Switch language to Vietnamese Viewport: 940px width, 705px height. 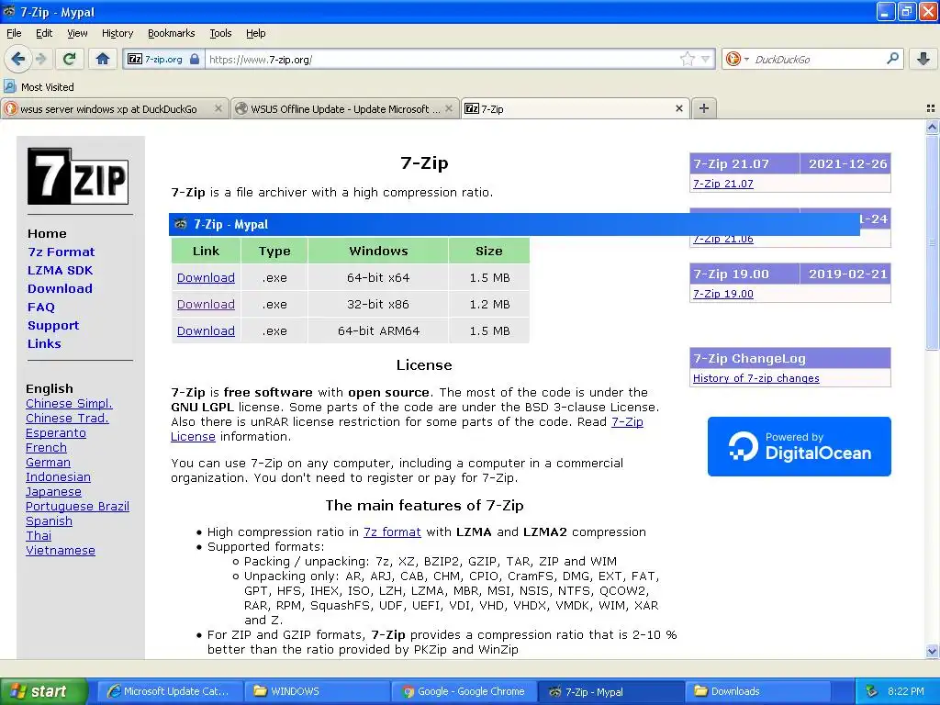click(x=61, y=551)
